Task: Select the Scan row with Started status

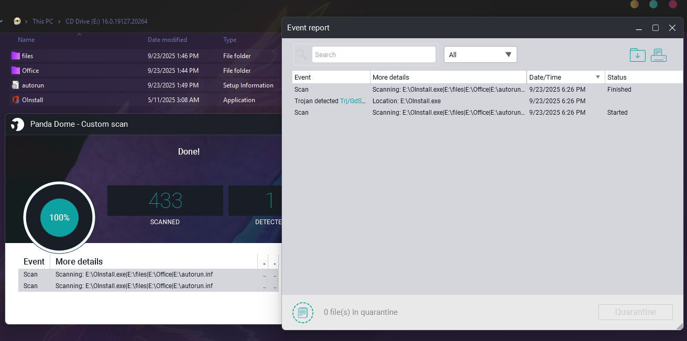Action: pyautogui.click(x=487, y=113)
